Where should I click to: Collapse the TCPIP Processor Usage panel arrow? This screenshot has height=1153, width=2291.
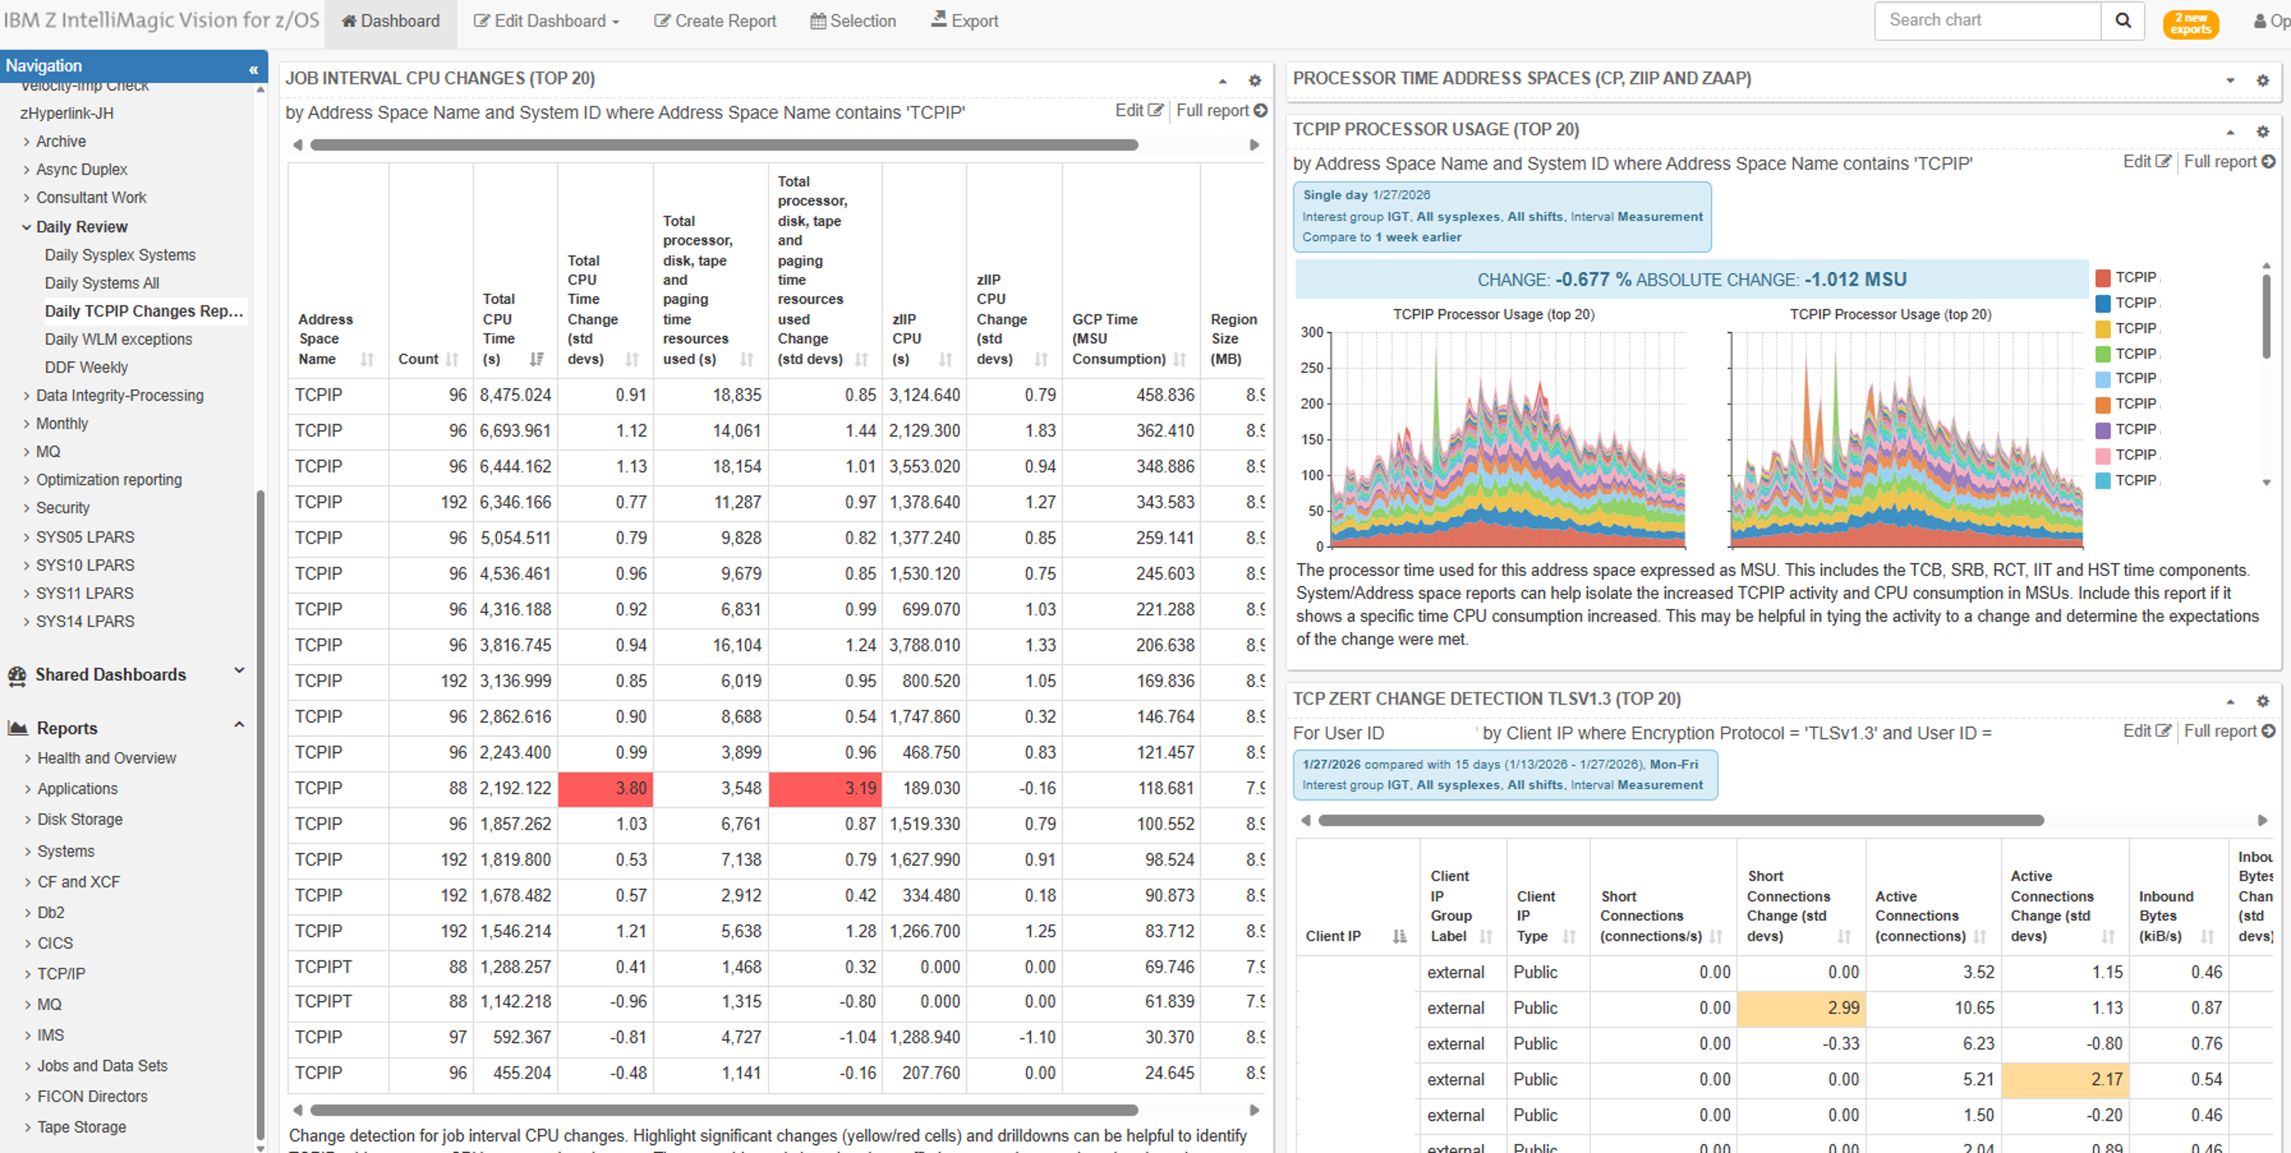pos(2231,132)
